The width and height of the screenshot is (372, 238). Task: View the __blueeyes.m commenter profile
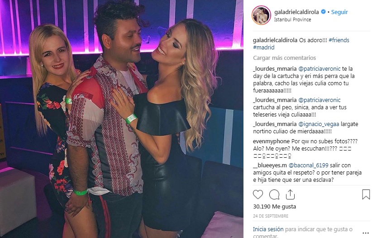tap(270, 165)
